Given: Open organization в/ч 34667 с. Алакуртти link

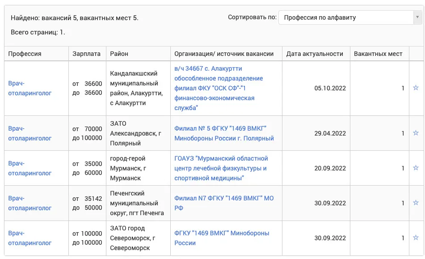Looking at the screenshot, I should point(219,88).
